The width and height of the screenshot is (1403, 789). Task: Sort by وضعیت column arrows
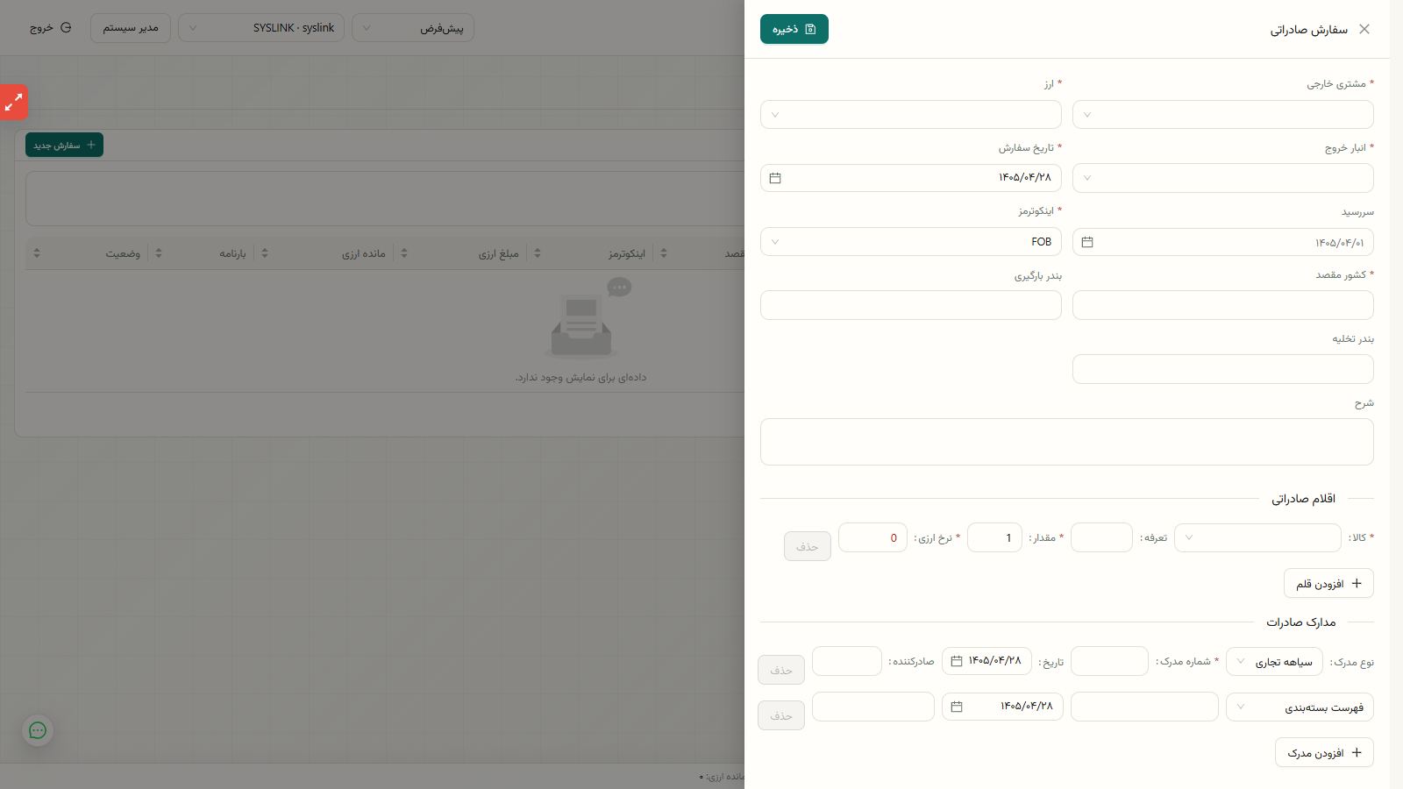[x=37, y=253]
